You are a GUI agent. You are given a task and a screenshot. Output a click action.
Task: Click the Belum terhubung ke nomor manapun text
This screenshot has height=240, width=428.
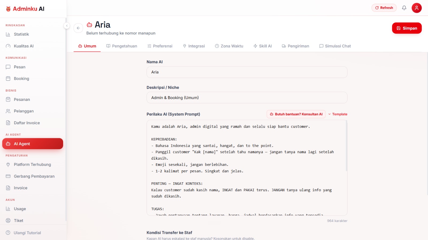pos(121,33)
